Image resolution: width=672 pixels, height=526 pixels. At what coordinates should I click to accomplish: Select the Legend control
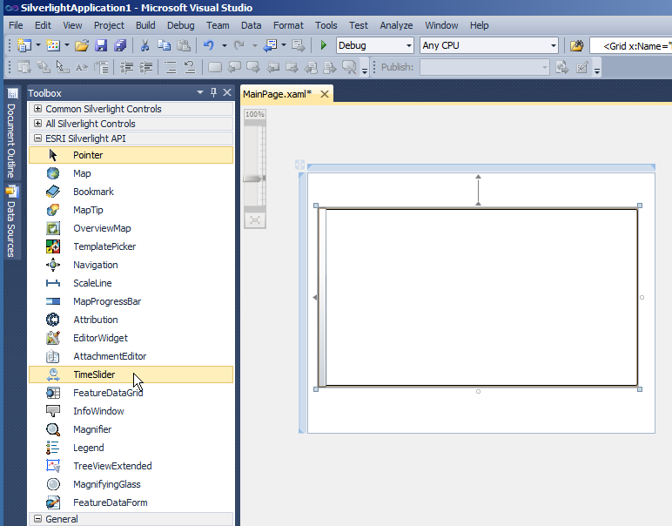[131, 448]
